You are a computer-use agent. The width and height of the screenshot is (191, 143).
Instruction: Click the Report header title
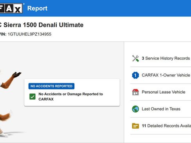click(37, 8)
